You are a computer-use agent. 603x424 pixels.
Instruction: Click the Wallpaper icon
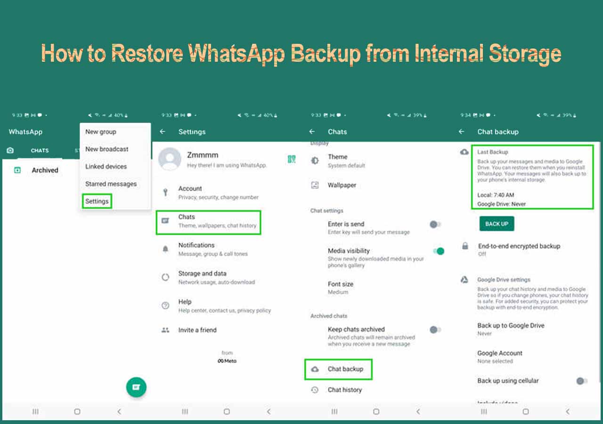pos(315,186)
